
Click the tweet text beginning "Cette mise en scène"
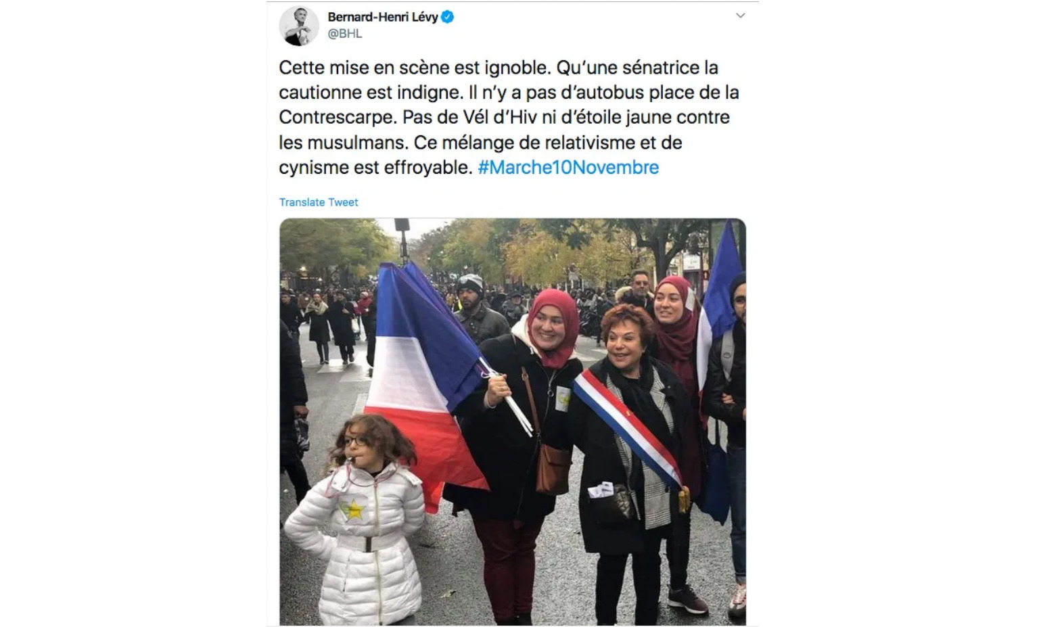click(509, 118)
